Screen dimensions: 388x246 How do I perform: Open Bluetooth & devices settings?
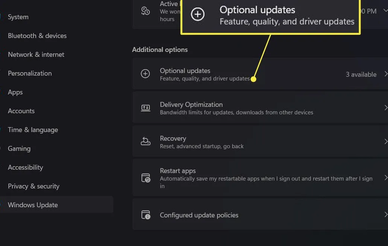click(x=37, y=35)
